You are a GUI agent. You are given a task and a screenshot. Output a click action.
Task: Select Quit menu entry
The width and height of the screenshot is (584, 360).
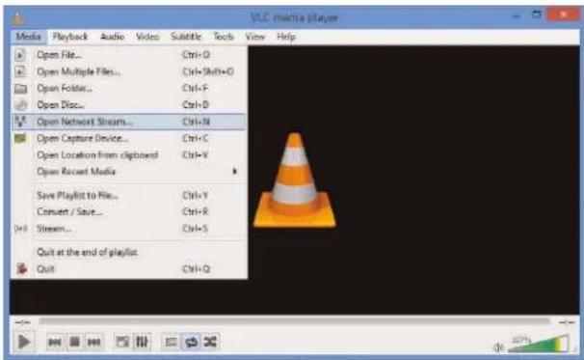pyautogui.click(x=129, y=269)
